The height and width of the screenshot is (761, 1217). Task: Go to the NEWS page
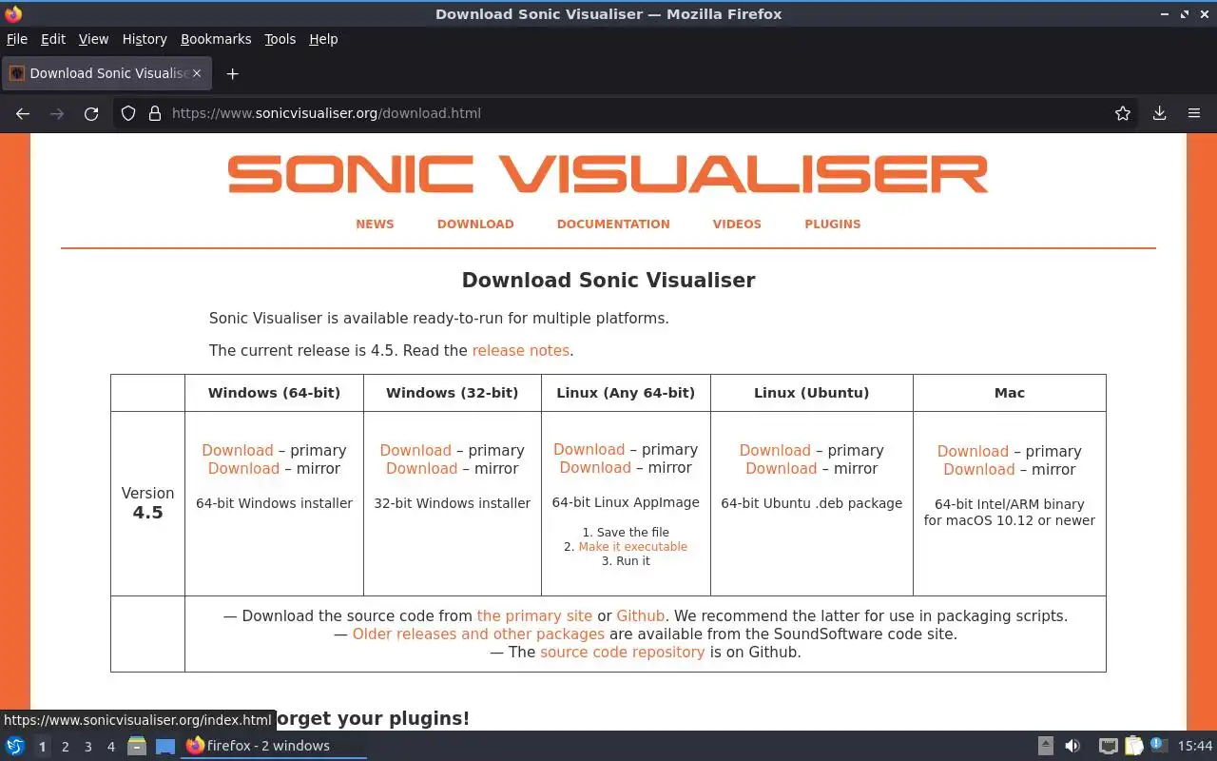coord(375,224)
